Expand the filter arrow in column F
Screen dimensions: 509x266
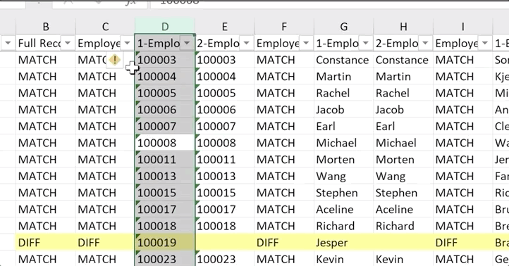(x=306, y=43)
